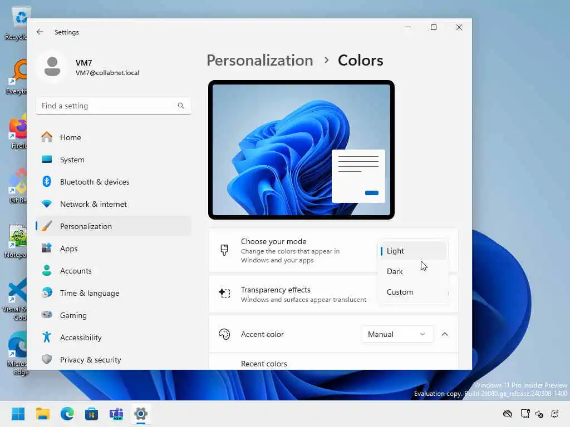Open Home in Settings sidebar
The width and height of the screenshot is (570, 427).
click(114, 137)
